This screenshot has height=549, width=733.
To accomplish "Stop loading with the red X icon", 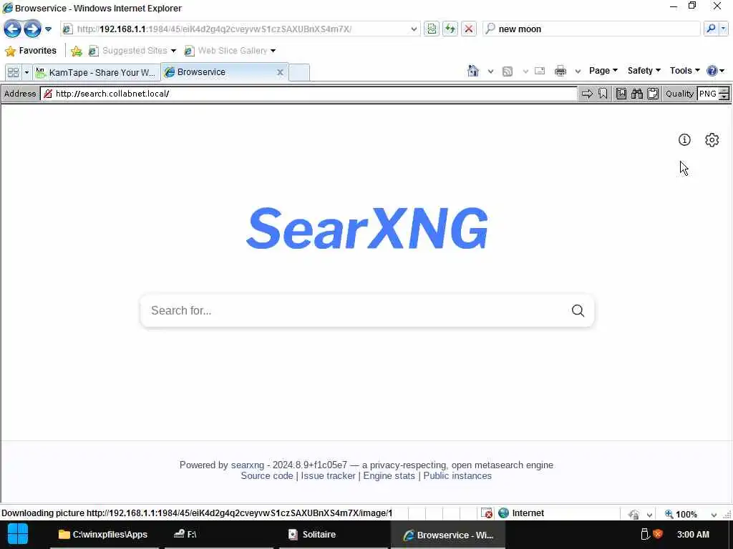I will [468, 29].
